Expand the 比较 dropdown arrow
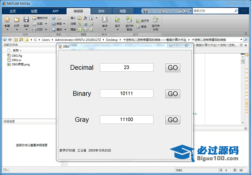 [x=46, y=24]
